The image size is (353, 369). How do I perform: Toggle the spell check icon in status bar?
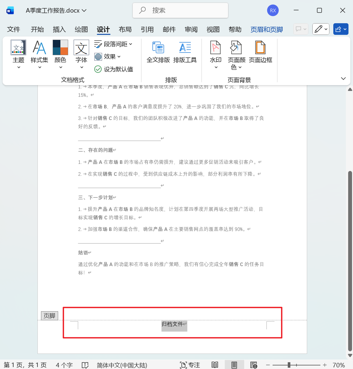[x=85, y=365]
